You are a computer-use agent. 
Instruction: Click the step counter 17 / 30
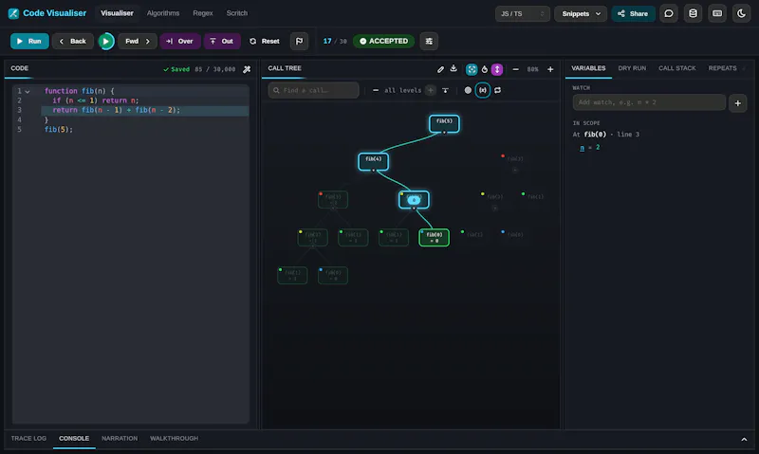click(x=335, y=41)
